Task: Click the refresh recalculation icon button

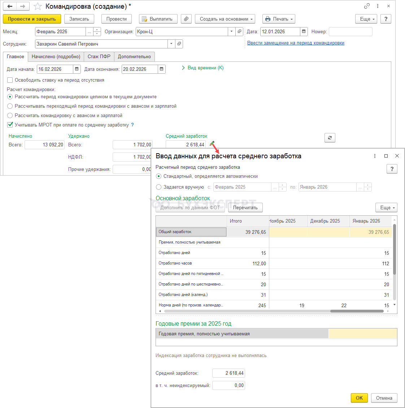Action: point(330,138)
